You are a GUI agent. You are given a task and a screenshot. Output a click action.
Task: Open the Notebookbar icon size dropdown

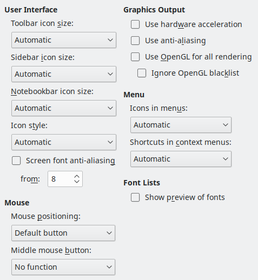click(64, 108)
